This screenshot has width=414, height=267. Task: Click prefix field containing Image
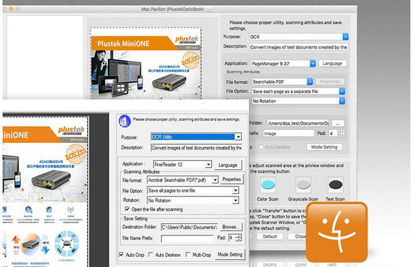click(x=289, y=133)
